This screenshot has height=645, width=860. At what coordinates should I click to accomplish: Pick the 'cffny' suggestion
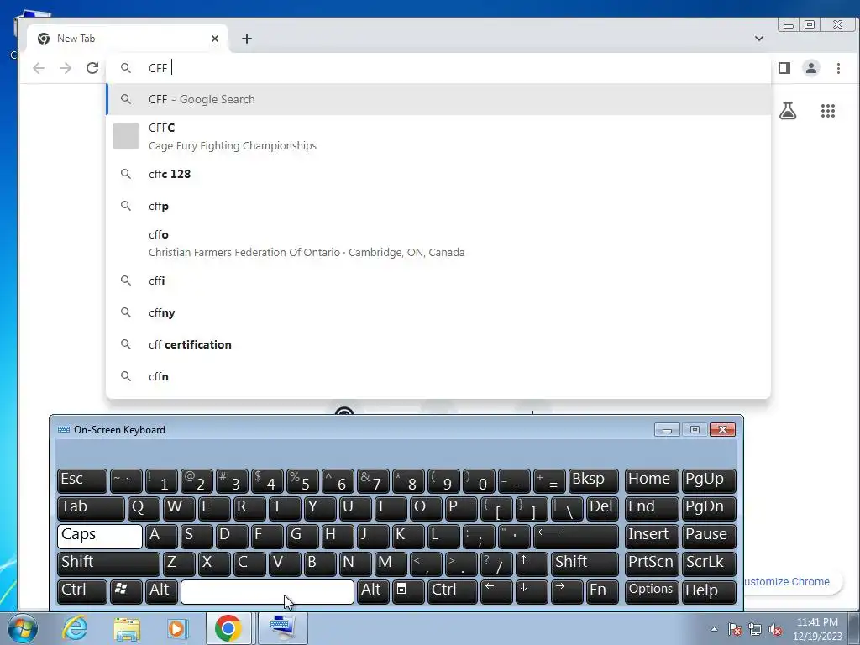click(x=438, y=312)
